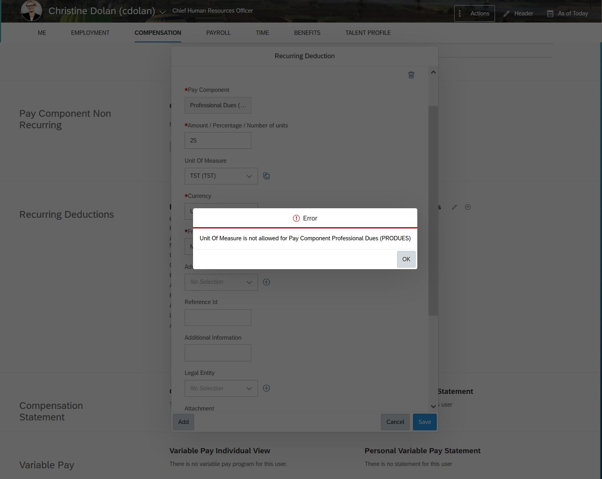Image resolution: width=602 pixels, height=479 pixels.
Task: Click the Add button in Recurring Deduction dialog
Action: (183, 422)
